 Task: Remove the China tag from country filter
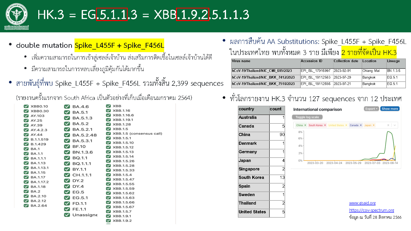[305, 125]
